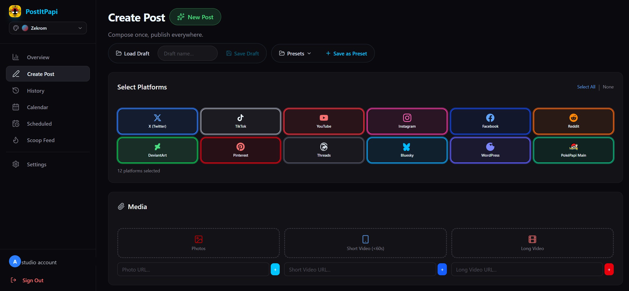The width and height of the screenshot is (629, 291).
Task: Start a New Post
Action: 195,17
